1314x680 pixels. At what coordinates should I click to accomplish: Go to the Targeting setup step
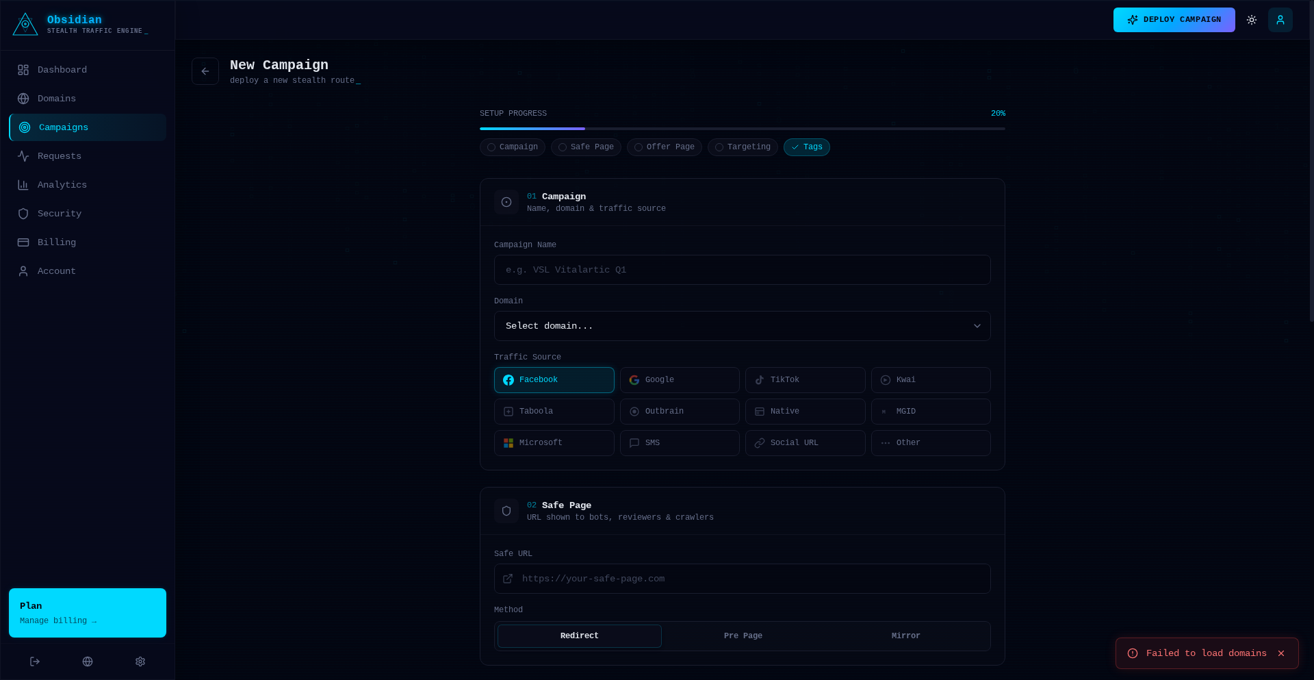point(743,147)
